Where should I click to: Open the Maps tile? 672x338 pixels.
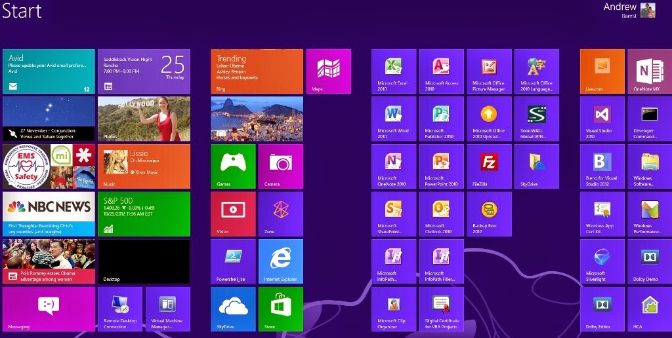tap(329, 71)
